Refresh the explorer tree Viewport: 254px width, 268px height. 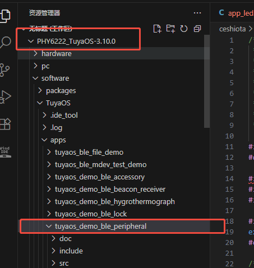tap(184, 29)
